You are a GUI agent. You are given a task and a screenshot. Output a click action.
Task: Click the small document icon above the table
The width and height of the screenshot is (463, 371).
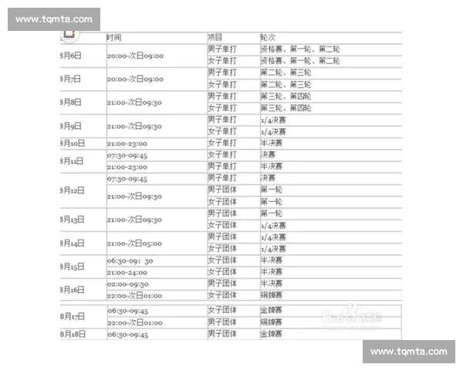69,34
